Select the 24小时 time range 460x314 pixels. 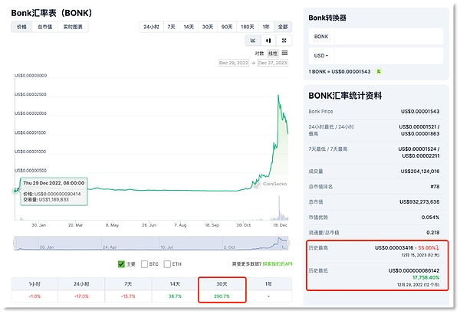click(x=151, y=27)
